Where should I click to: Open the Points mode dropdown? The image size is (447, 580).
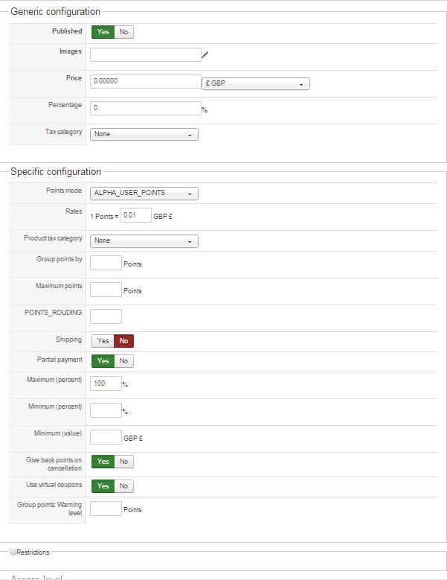144,194
